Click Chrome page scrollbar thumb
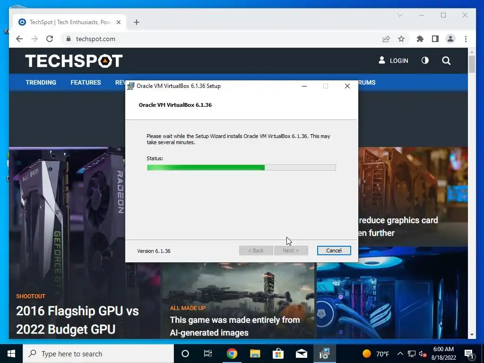The image size is (484, 363). 472,64
